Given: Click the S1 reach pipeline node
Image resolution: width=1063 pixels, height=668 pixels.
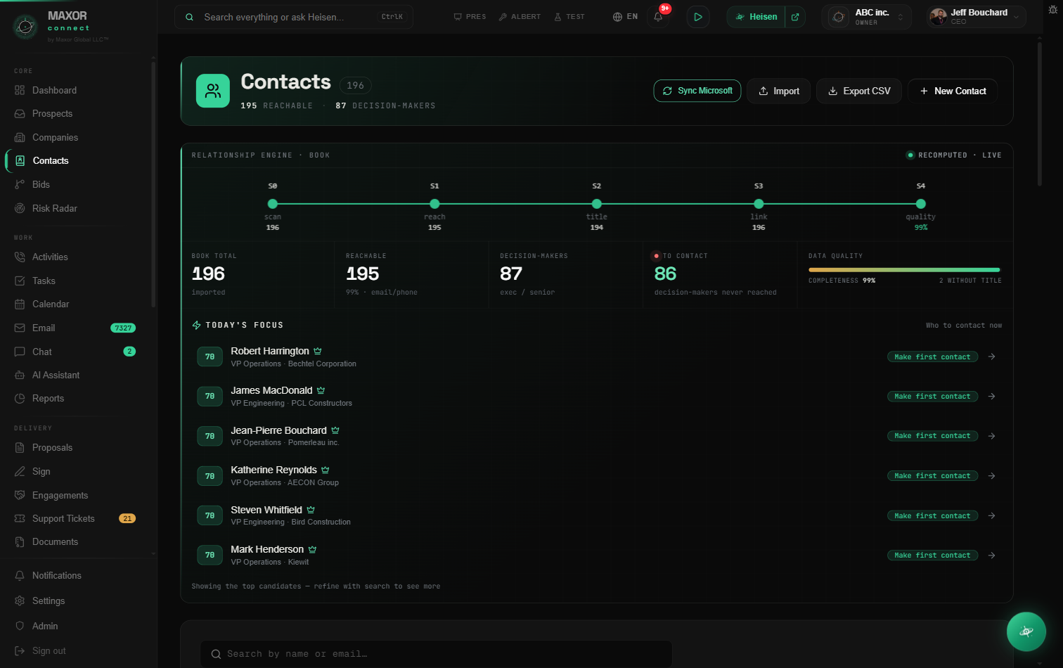Looking at the screenshot, I should coord(434,204).
